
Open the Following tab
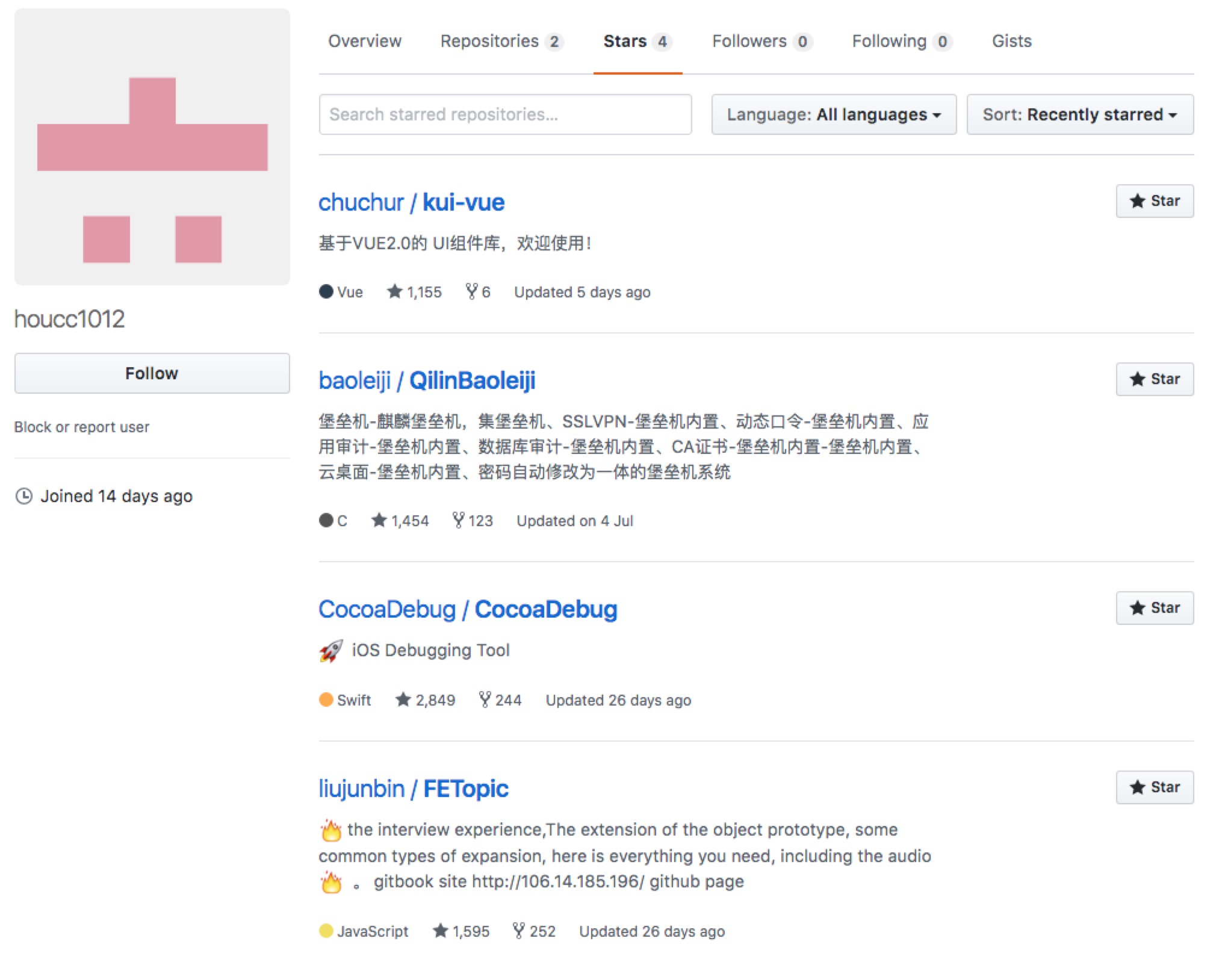902,41
